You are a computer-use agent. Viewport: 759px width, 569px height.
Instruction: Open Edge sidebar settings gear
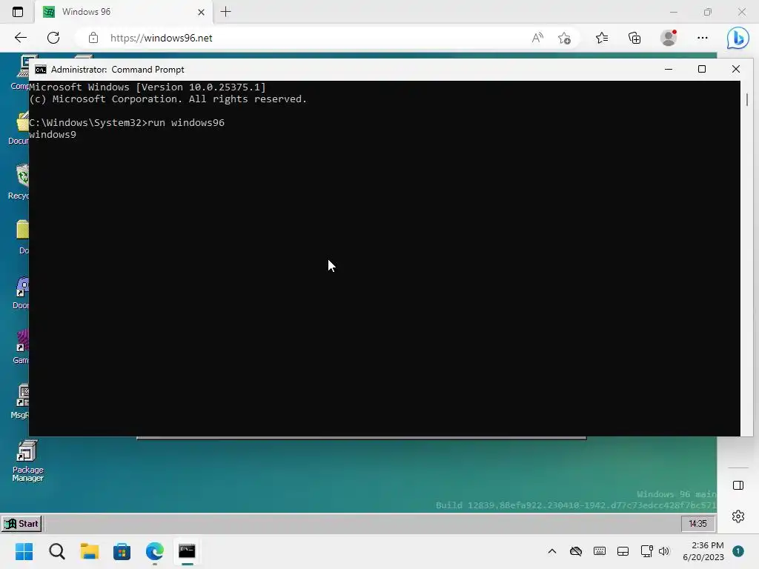coord(738,516)
